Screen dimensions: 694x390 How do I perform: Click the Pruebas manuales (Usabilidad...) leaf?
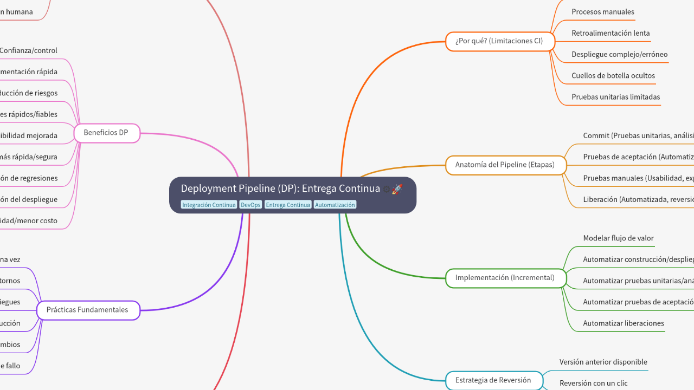point(638,178)
